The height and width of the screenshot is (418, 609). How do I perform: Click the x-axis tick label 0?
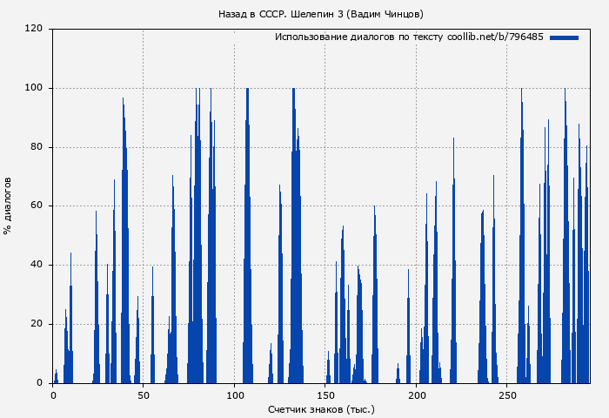click(53, 395)
